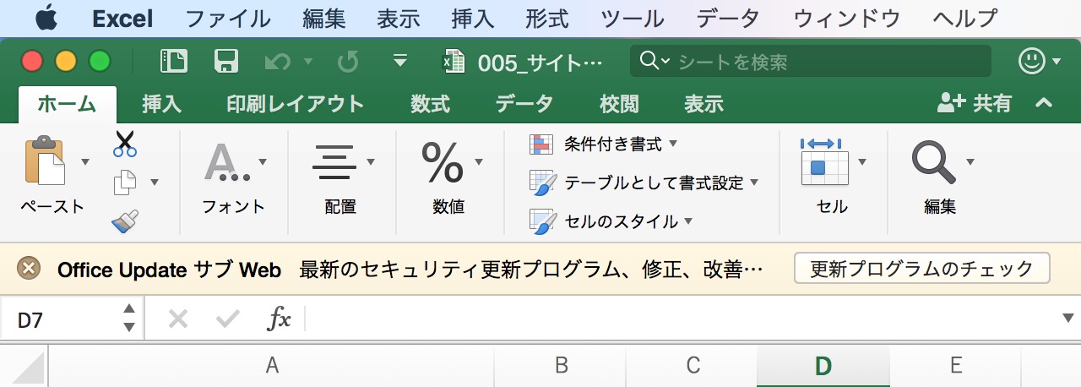Screen dimensions: 1081x387
Task: Click inside the formula bar input
Action: coord(680,319)
